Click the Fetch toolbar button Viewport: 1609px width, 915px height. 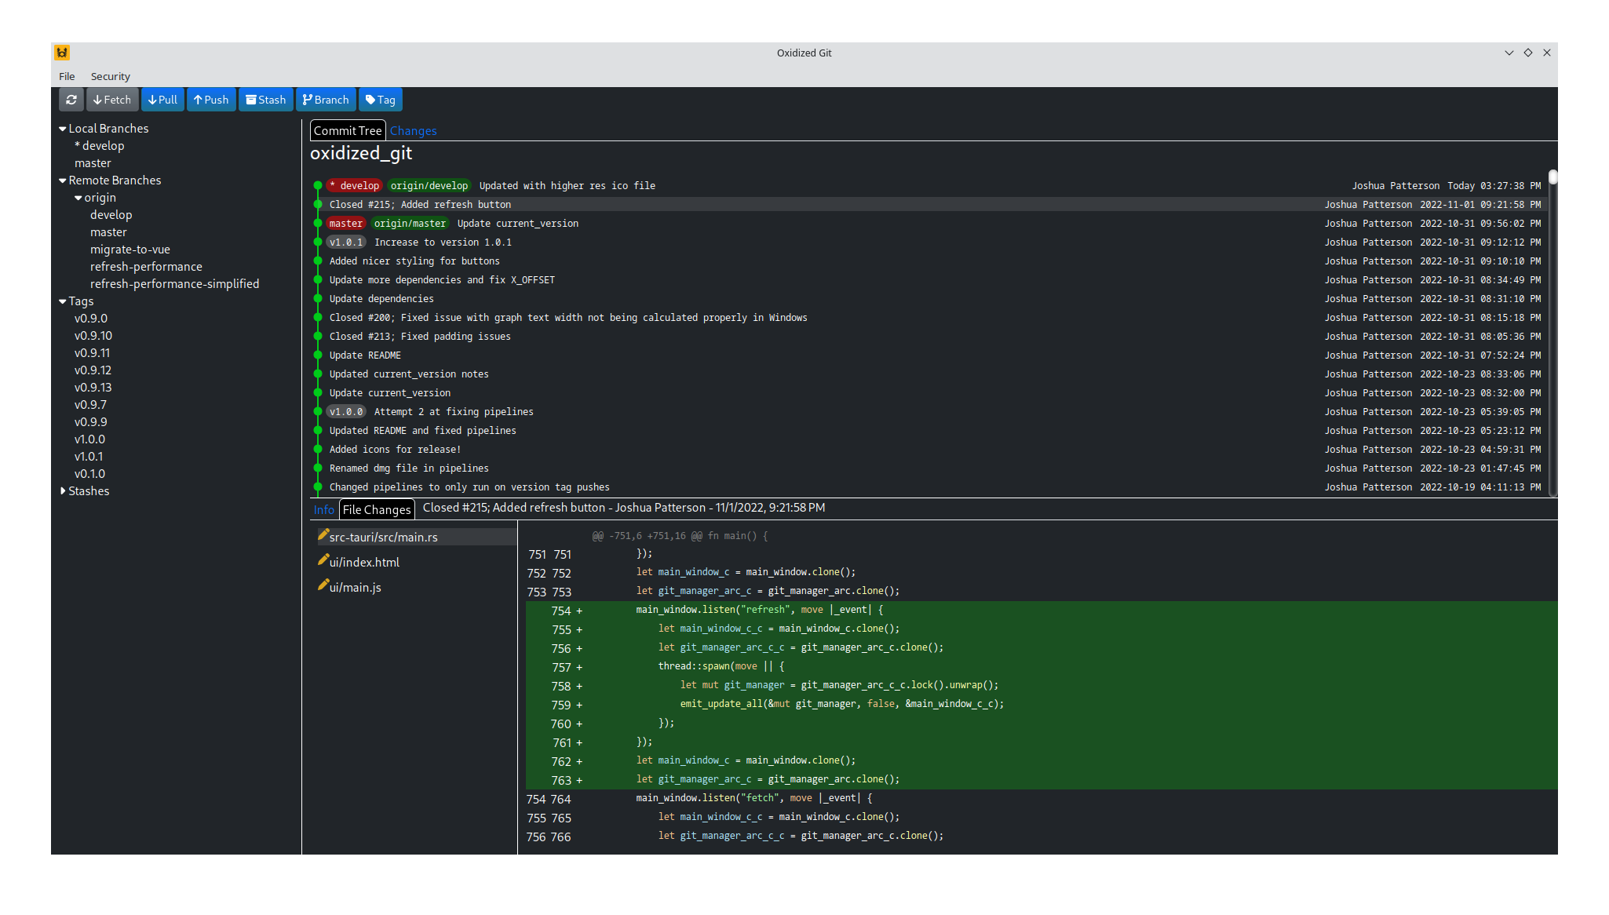pyautogui.click(x=112, y=100)
